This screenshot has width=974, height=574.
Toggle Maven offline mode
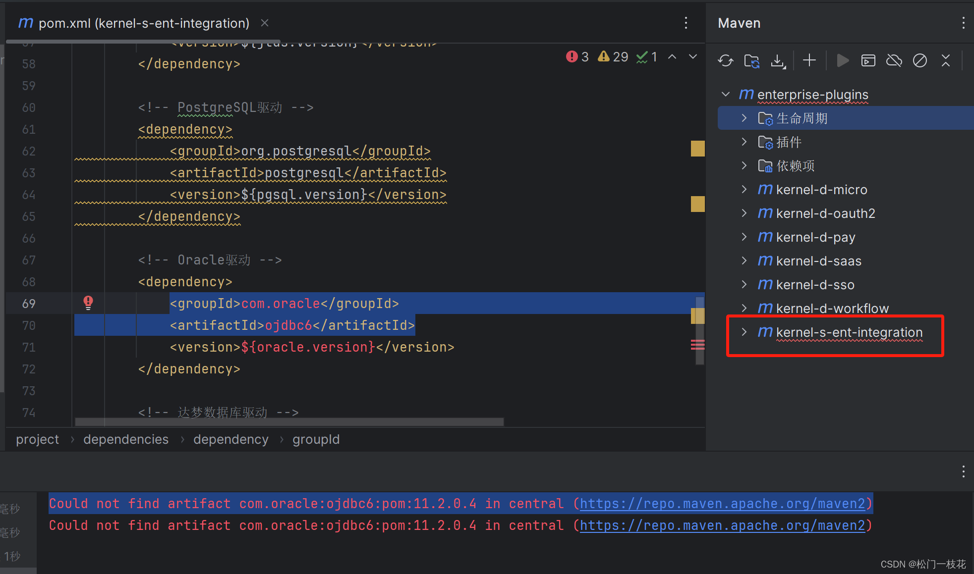tap(894, 60)
